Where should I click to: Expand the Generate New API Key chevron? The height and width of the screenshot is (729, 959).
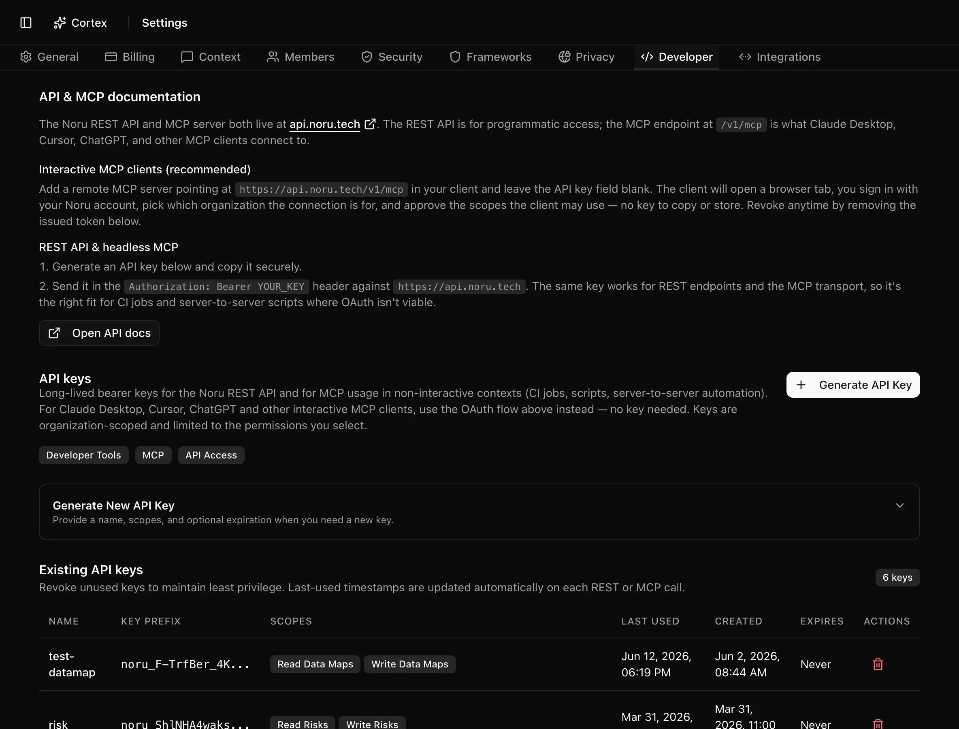pyautogui.click(x=899, y=505)
